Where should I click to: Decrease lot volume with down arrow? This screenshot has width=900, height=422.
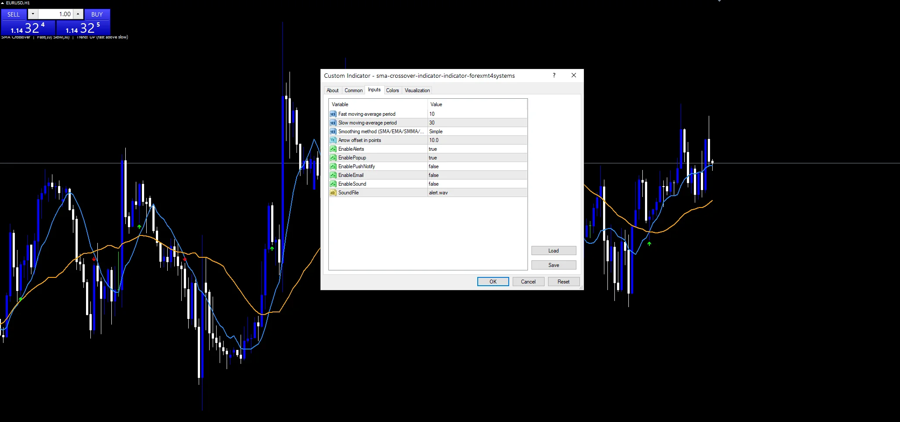click(x=33, y=14)
